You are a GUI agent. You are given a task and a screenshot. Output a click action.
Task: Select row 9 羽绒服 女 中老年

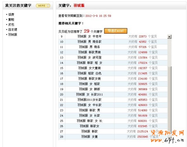(113, 37)
